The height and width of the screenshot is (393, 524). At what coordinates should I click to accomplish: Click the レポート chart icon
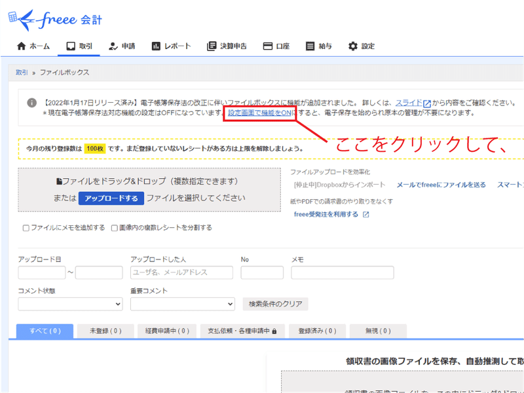156,46
